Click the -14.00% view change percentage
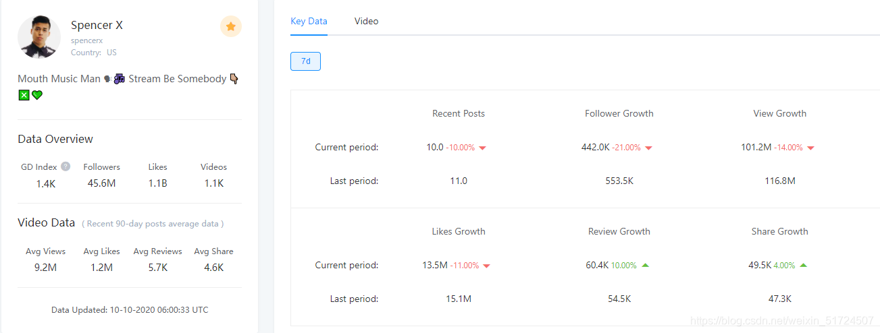This screenshot has width=880, height=333. click(788, 148)
